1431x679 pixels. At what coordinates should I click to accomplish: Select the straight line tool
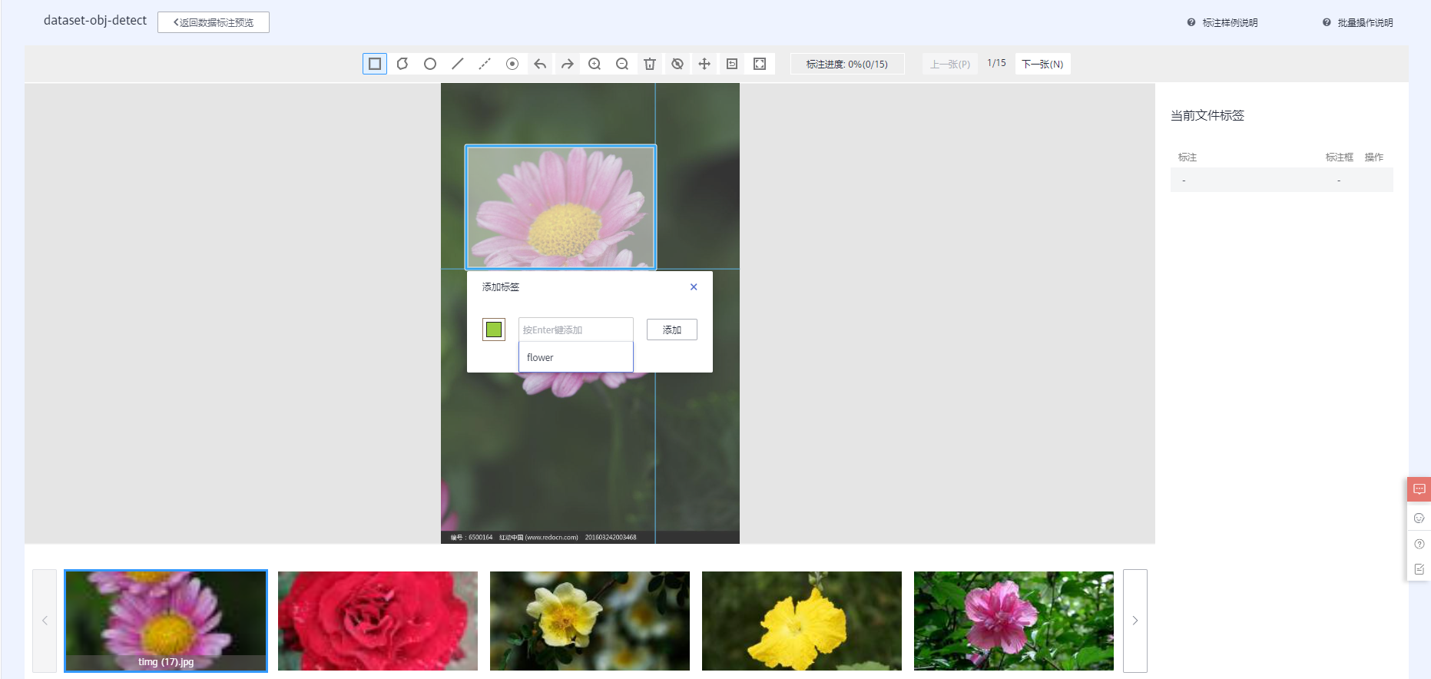point(458,64)
